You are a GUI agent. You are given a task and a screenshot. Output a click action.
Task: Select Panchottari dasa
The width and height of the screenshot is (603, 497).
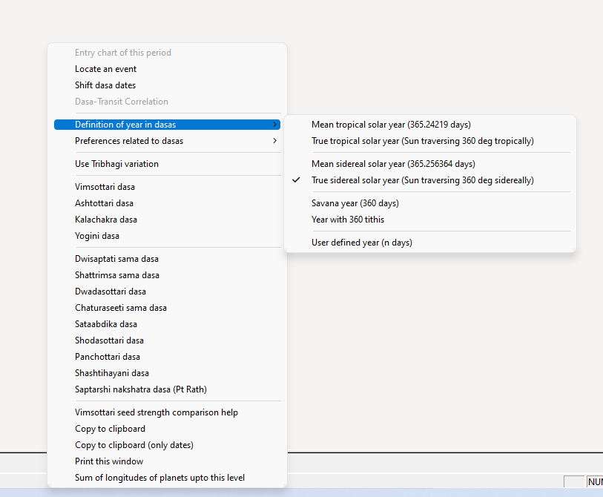pyautogui.click(x=168, y=357)
